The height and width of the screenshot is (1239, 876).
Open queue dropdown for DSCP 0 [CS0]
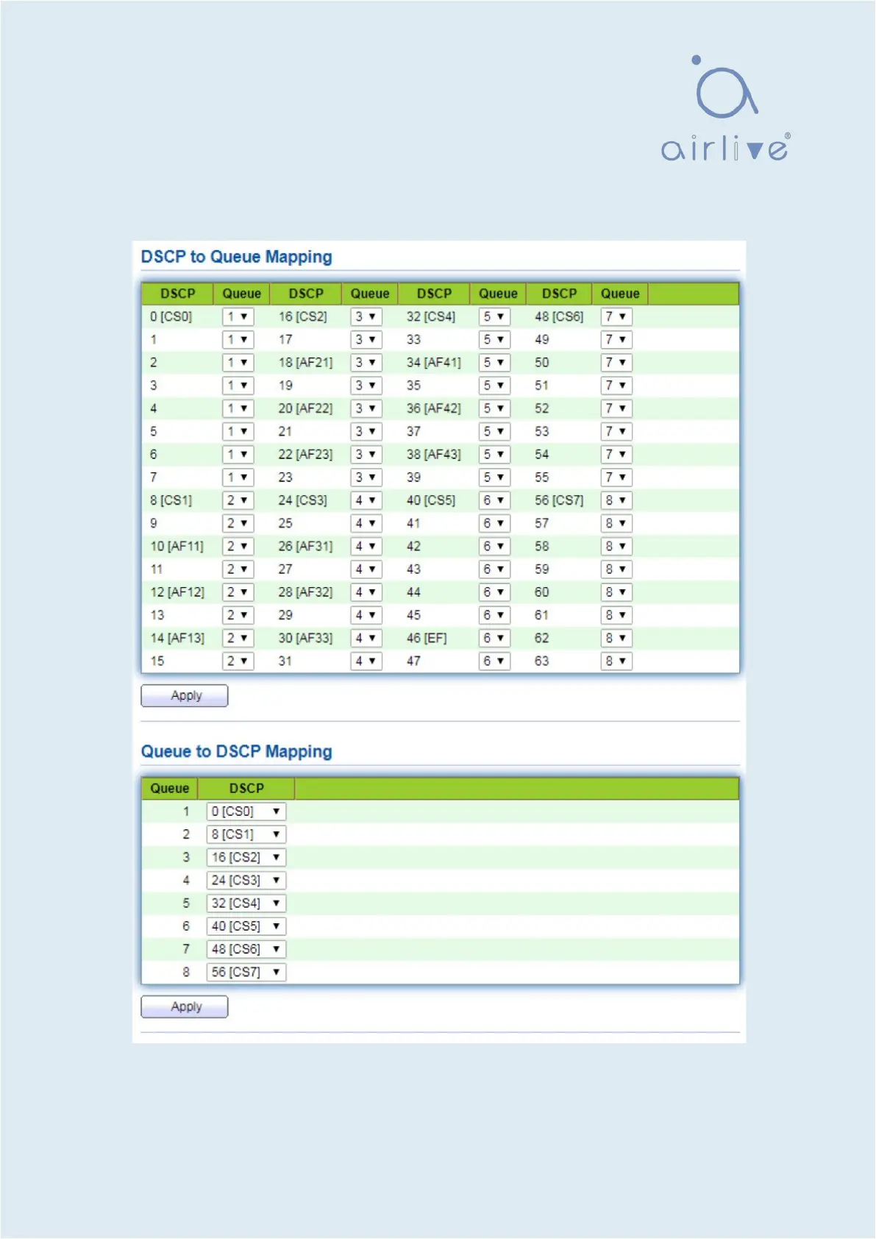pyautogui.click(x=238, y=317)
